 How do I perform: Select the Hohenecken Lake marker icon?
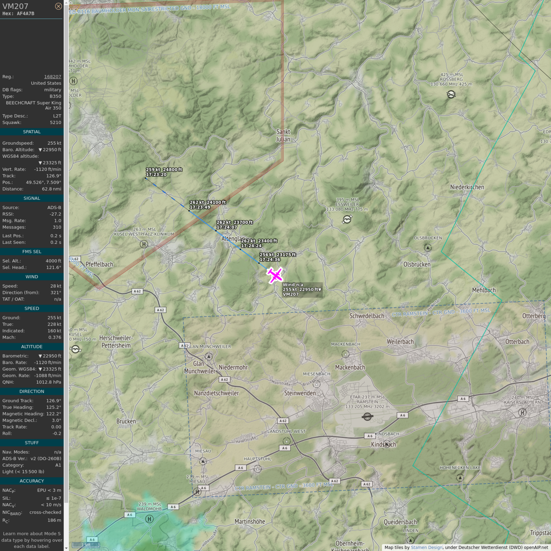pos(460,478)
